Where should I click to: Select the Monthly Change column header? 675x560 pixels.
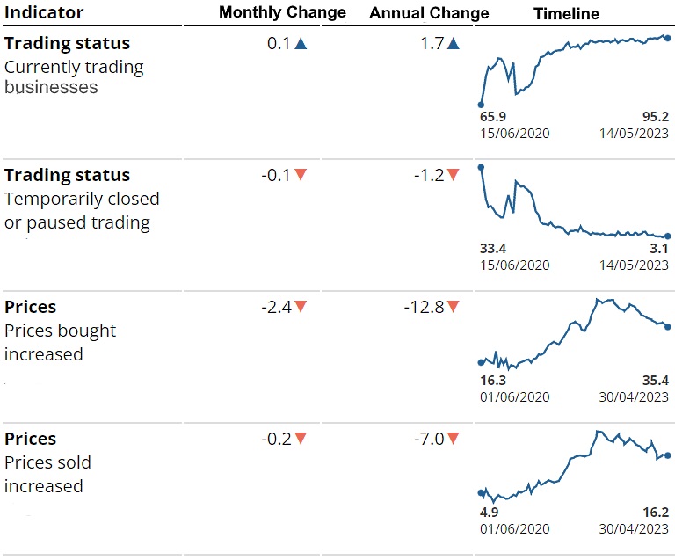[x=282, y=12]
